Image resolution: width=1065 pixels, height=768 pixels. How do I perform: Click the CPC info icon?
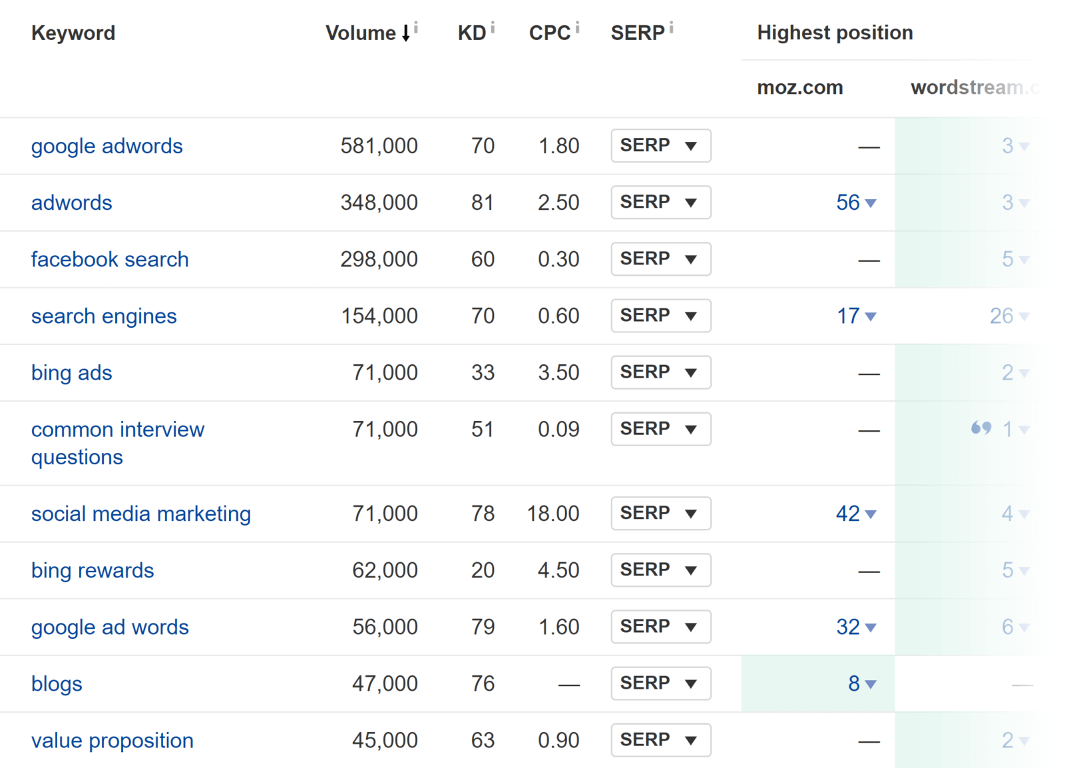(x=577, y=27)
